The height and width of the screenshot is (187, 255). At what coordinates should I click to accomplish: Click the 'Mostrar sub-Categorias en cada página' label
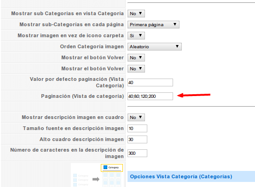point(71,24)
